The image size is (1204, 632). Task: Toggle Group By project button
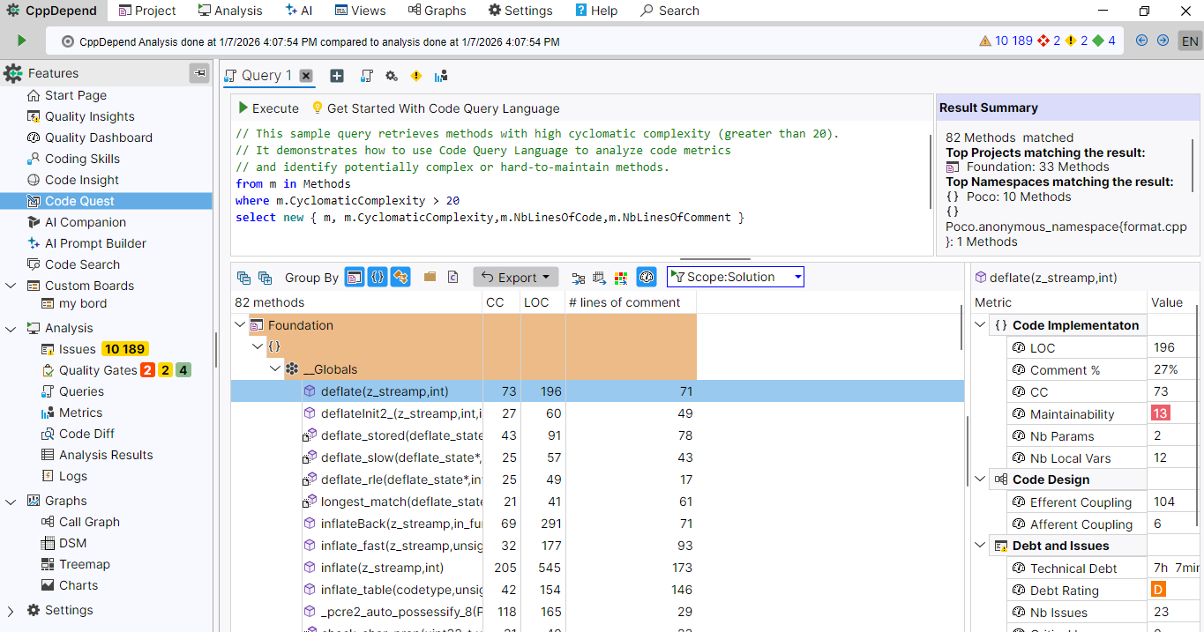354,277
